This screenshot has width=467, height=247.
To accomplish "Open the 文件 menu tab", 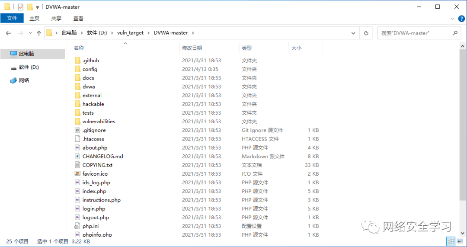I will coord(12,18).
